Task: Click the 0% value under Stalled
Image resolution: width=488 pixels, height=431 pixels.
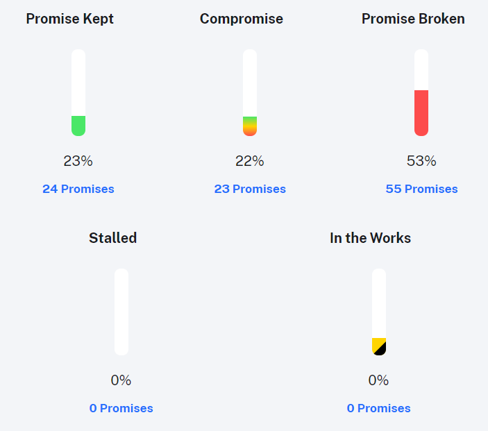Action: tap(121, 380)
